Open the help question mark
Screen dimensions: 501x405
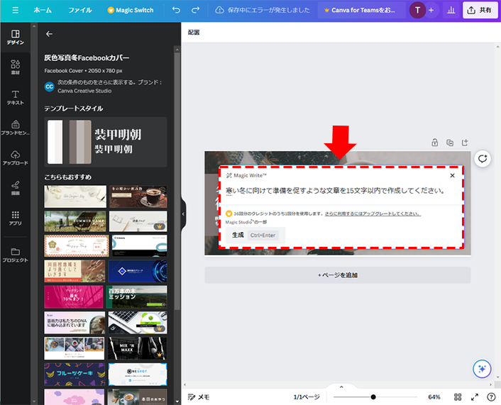[x=491, y=397]
